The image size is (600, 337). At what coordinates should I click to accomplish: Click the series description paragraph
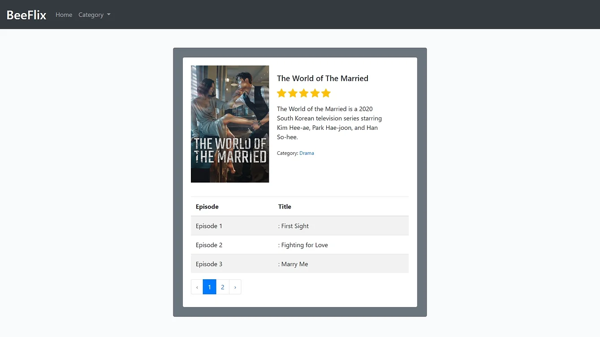(x=329, y=123)
